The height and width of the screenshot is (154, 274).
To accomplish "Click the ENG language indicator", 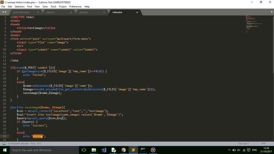I will [254, 150].
